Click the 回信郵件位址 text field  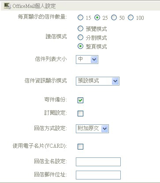pos(98,175)
